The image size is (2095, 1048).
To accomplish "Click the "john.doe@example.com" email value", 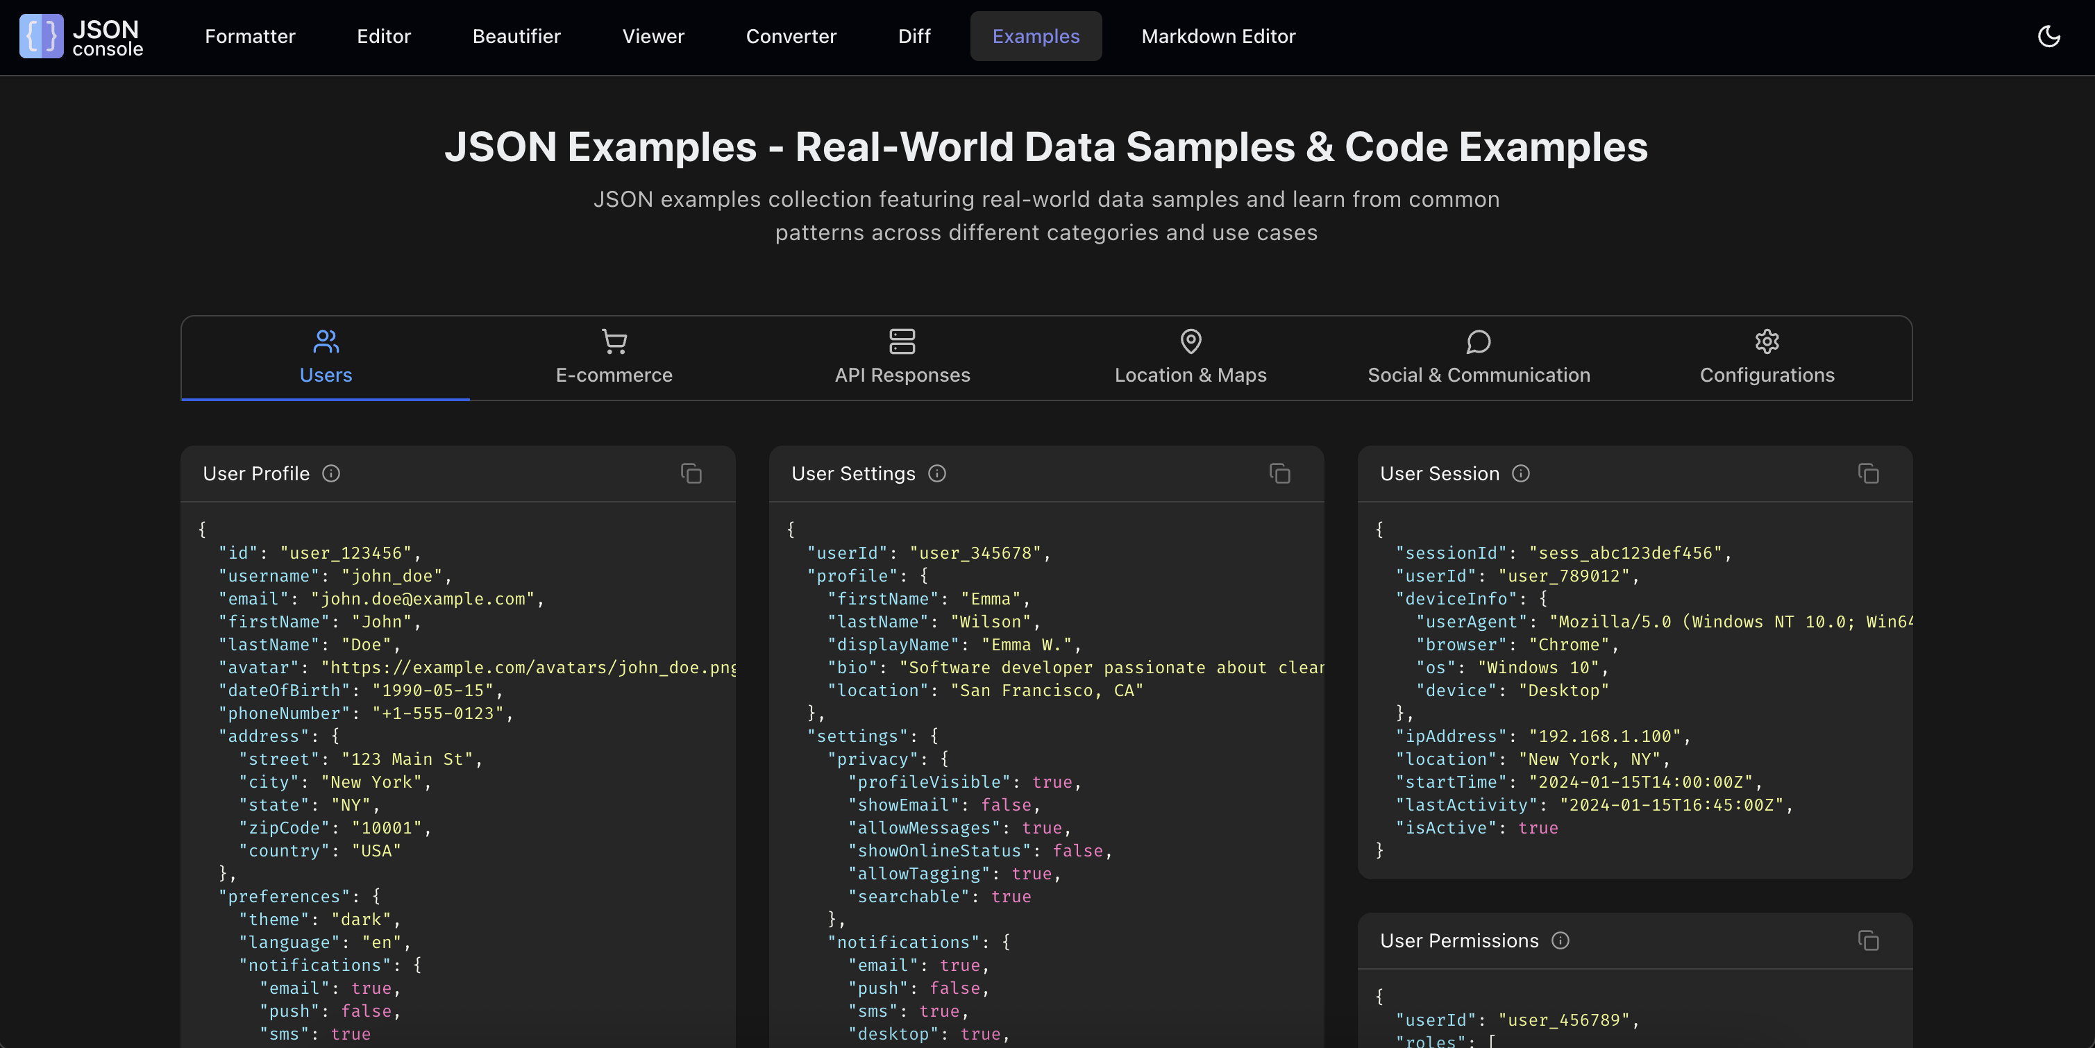I will pyautogui.click(x=423, y=598).
